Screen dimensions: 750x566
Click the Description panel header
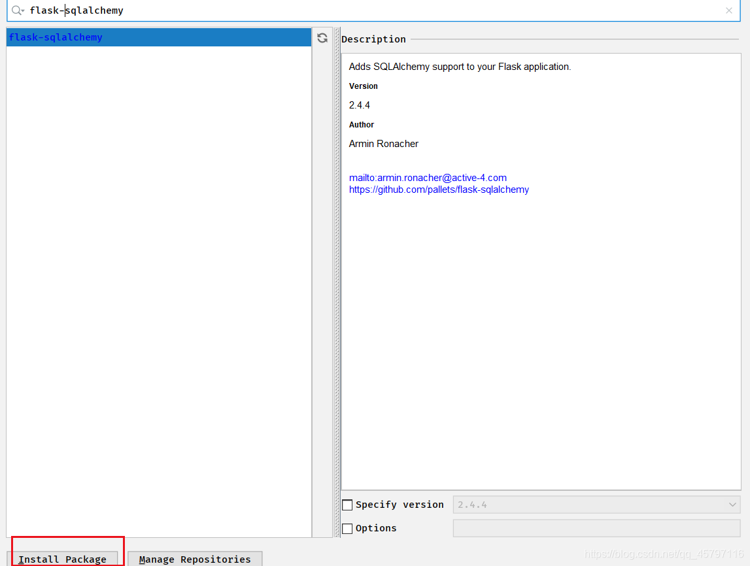pos(373,39)
